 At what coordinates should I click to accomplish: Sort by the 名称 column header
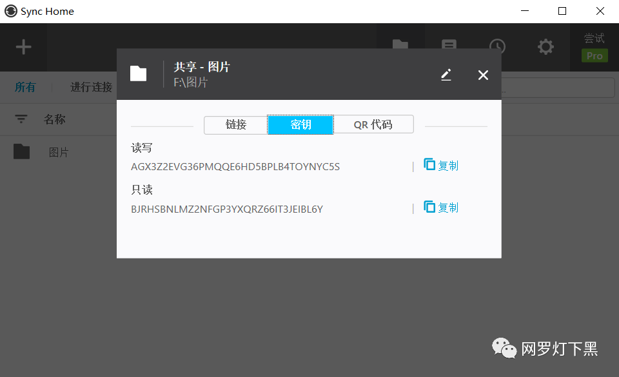tap(54, 119)
